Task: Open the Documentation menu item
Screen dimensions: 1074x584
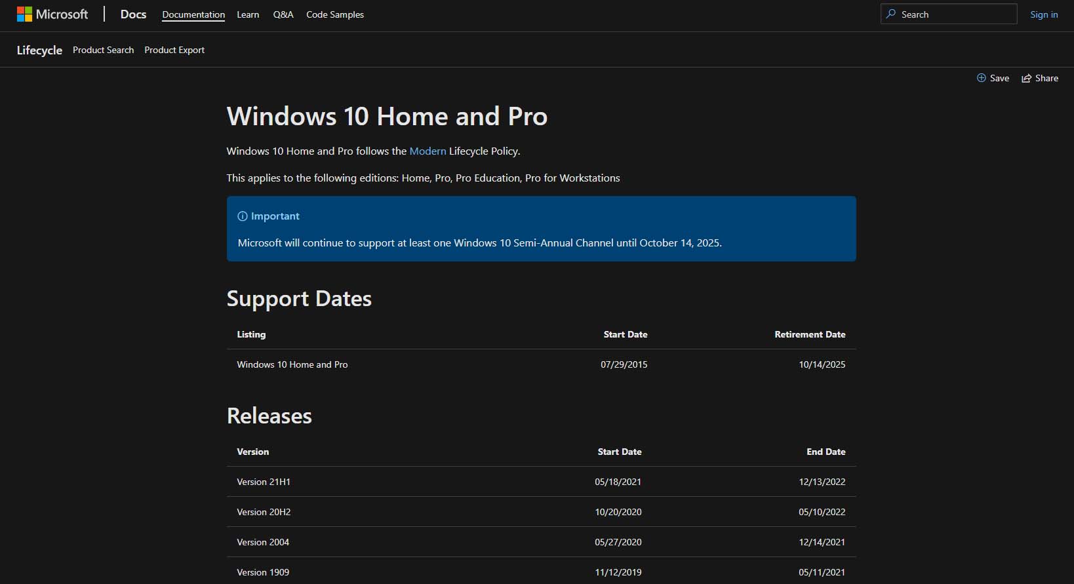Action: click(x=193, y=14)
